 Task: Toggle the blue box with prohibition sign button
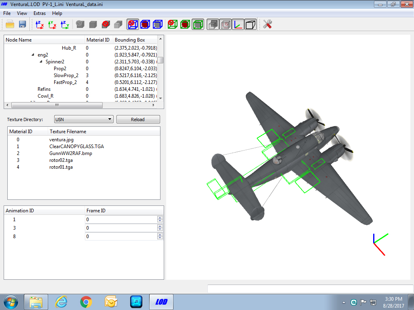coord(133,25)
